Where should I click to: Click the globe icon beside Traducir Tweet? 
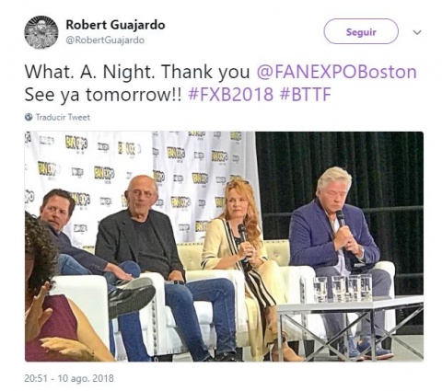pyautogui.click(x=29, y=117)
